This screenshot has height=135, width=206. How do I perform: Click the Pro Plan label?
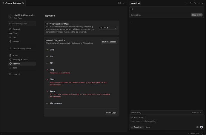pos(18,18)
